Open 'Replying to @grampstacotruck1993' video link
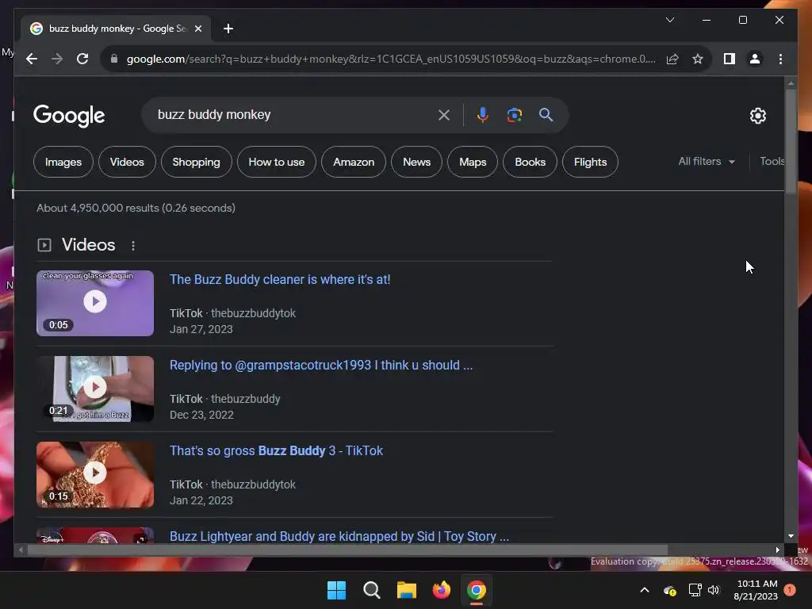Viewport: 812px width, 609px height. 321,365
